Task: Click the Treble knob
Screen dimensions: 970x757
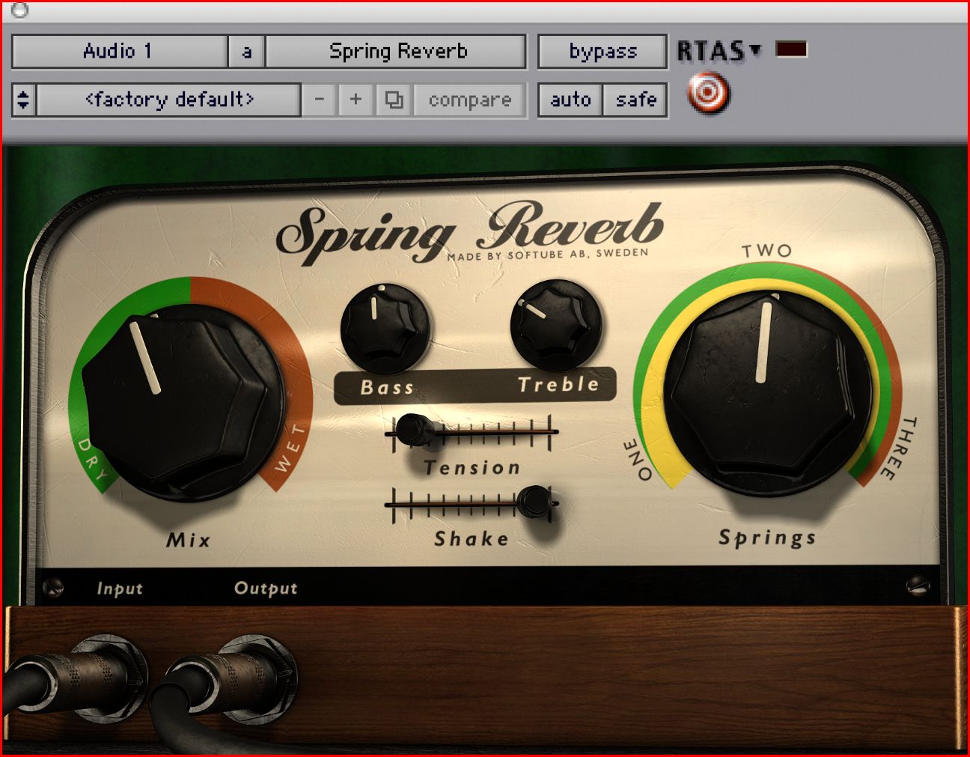Action: (x=555, y=325)
